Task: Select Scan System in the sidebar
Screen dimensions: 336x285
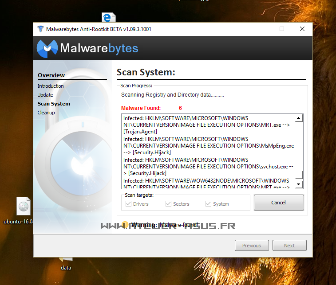Action: (x=54, y=104)
